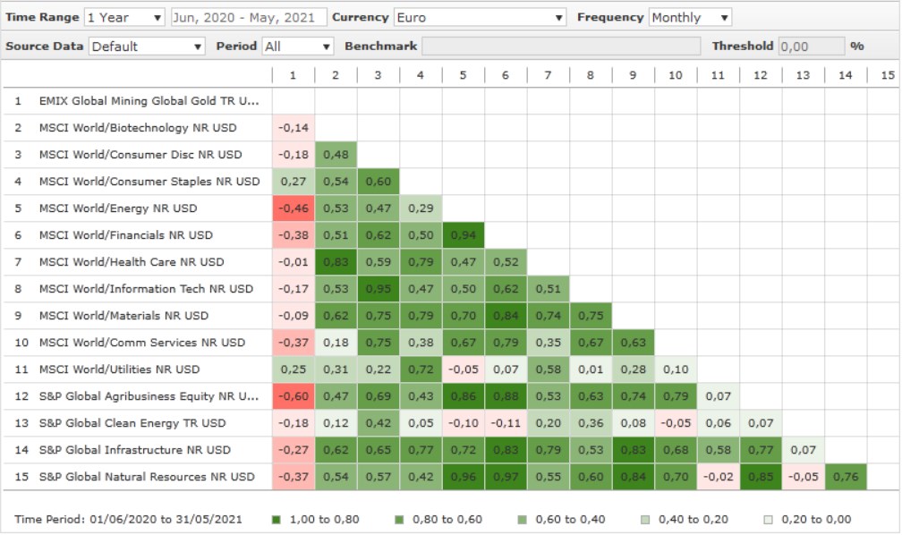The width and height of the screenshot is (902, 535).
Task: Click the 0,60 to 0,40 legend swatch
Action: [x=523, y=519]
